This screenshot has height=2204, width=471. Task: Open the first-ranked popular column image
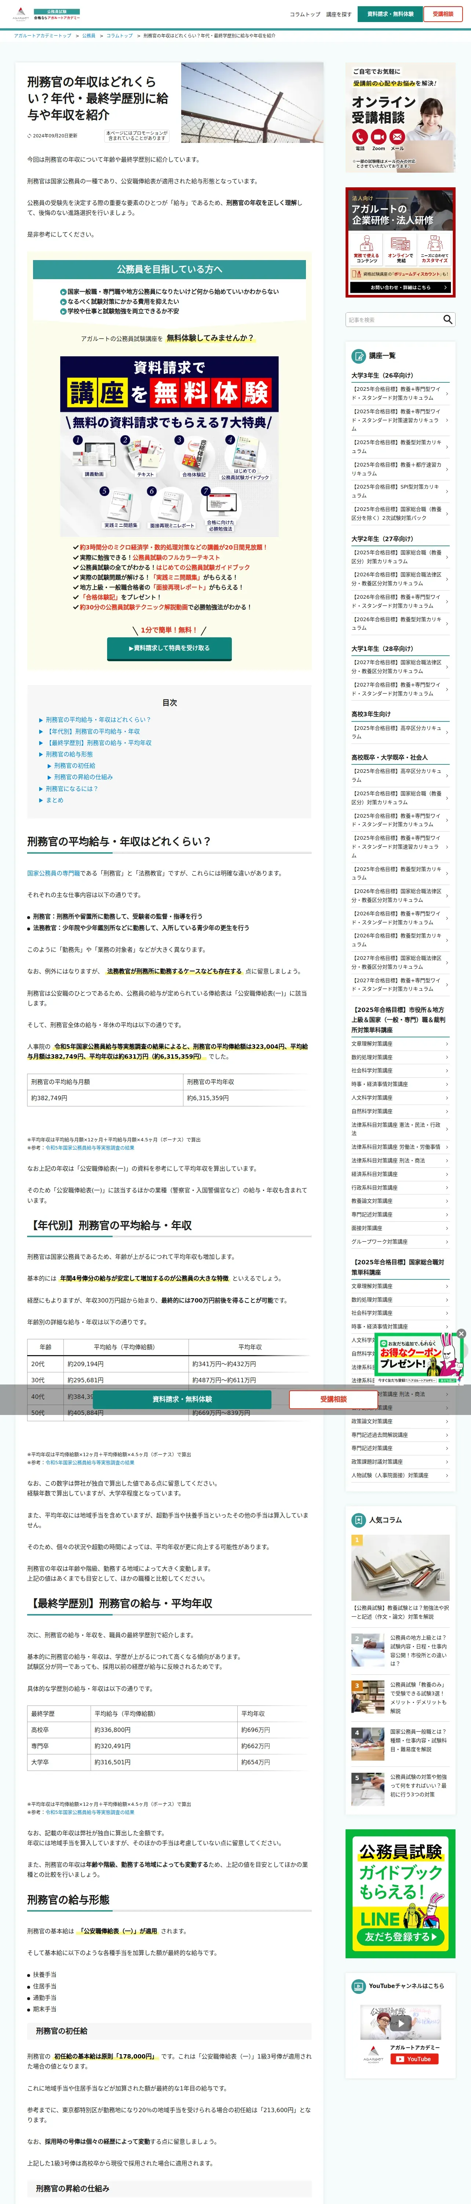400,1567
